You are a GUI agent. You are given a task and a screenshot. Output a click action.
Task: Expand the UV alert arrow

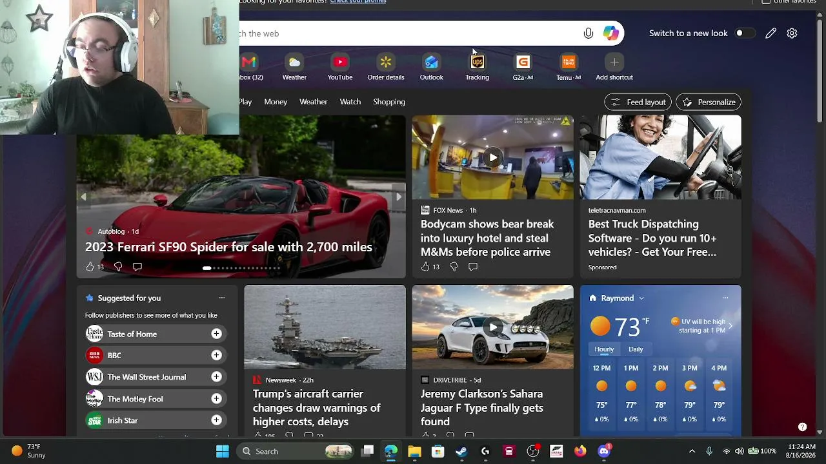[x=730, y=325]
